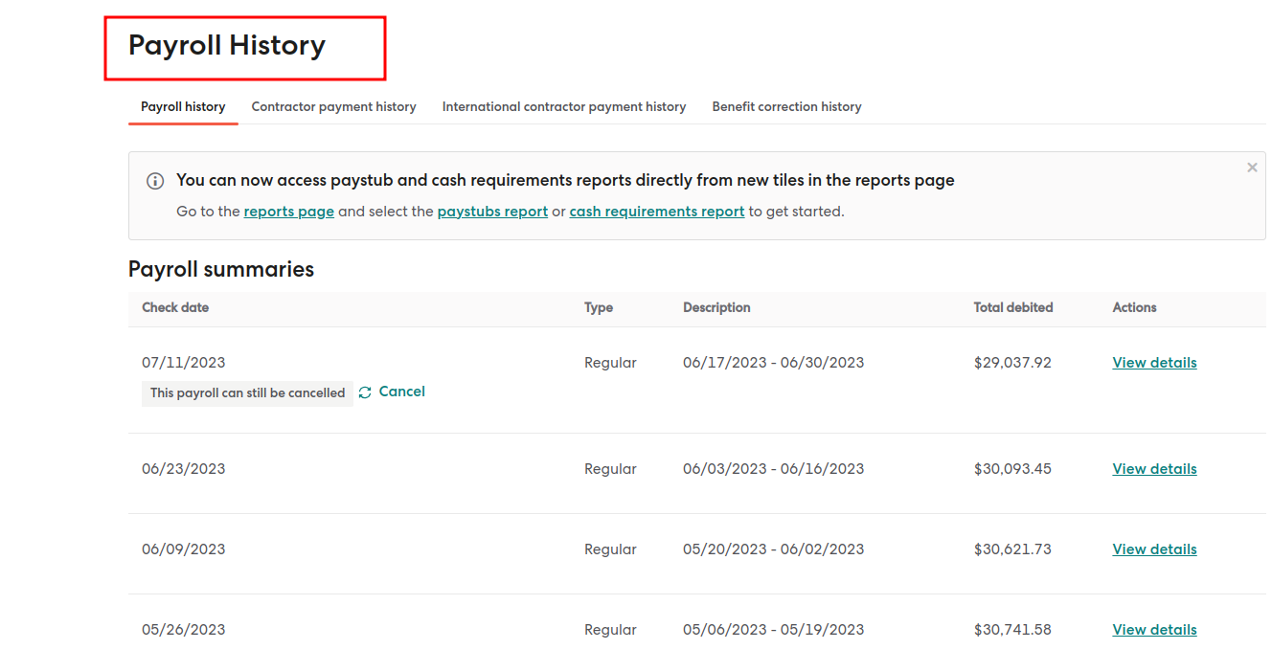
Task: Click total debited $30,093.45
Action: point(1012,469)
